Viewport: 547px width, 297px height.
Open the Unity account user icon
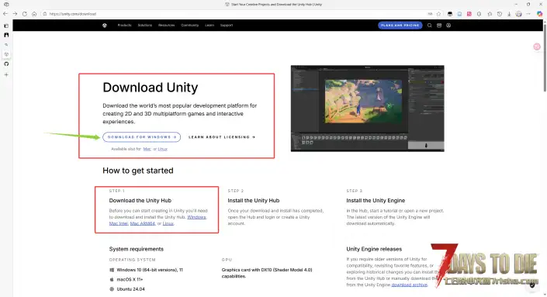[448, 26]
